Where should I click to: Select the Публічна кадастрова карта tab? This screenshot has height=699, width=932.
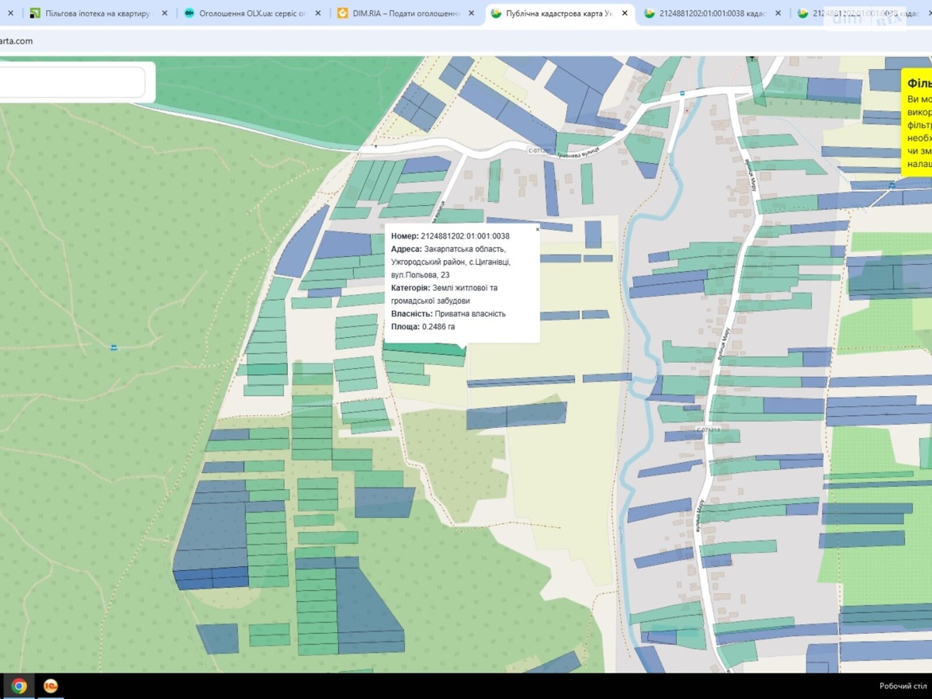point(559,13)
